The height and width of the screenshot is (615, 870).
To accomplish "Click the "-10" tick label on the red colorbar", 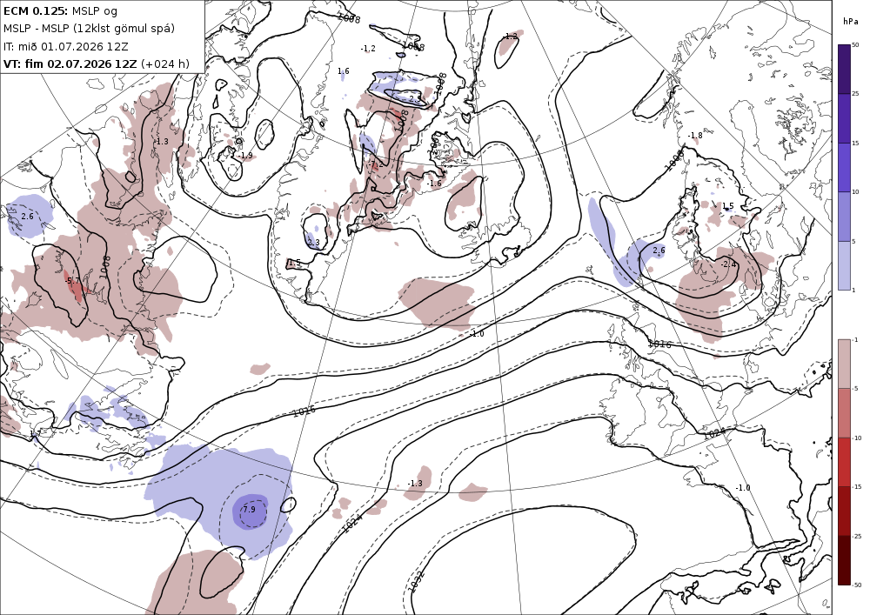I will pyautogui.click(x=857, y=438).
